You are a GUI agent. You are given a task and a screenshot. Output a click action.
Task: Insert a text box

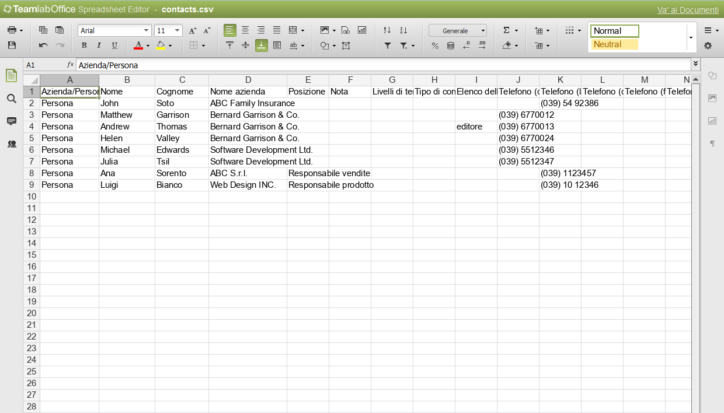346,45
